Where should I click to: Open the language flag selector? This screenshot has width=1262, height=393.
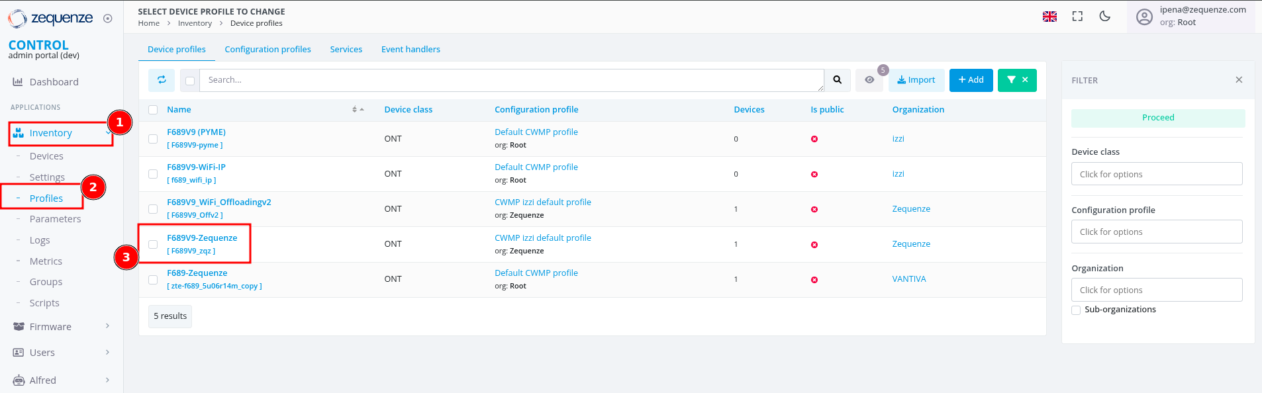pyautogui.click(x=1049, y=17)
